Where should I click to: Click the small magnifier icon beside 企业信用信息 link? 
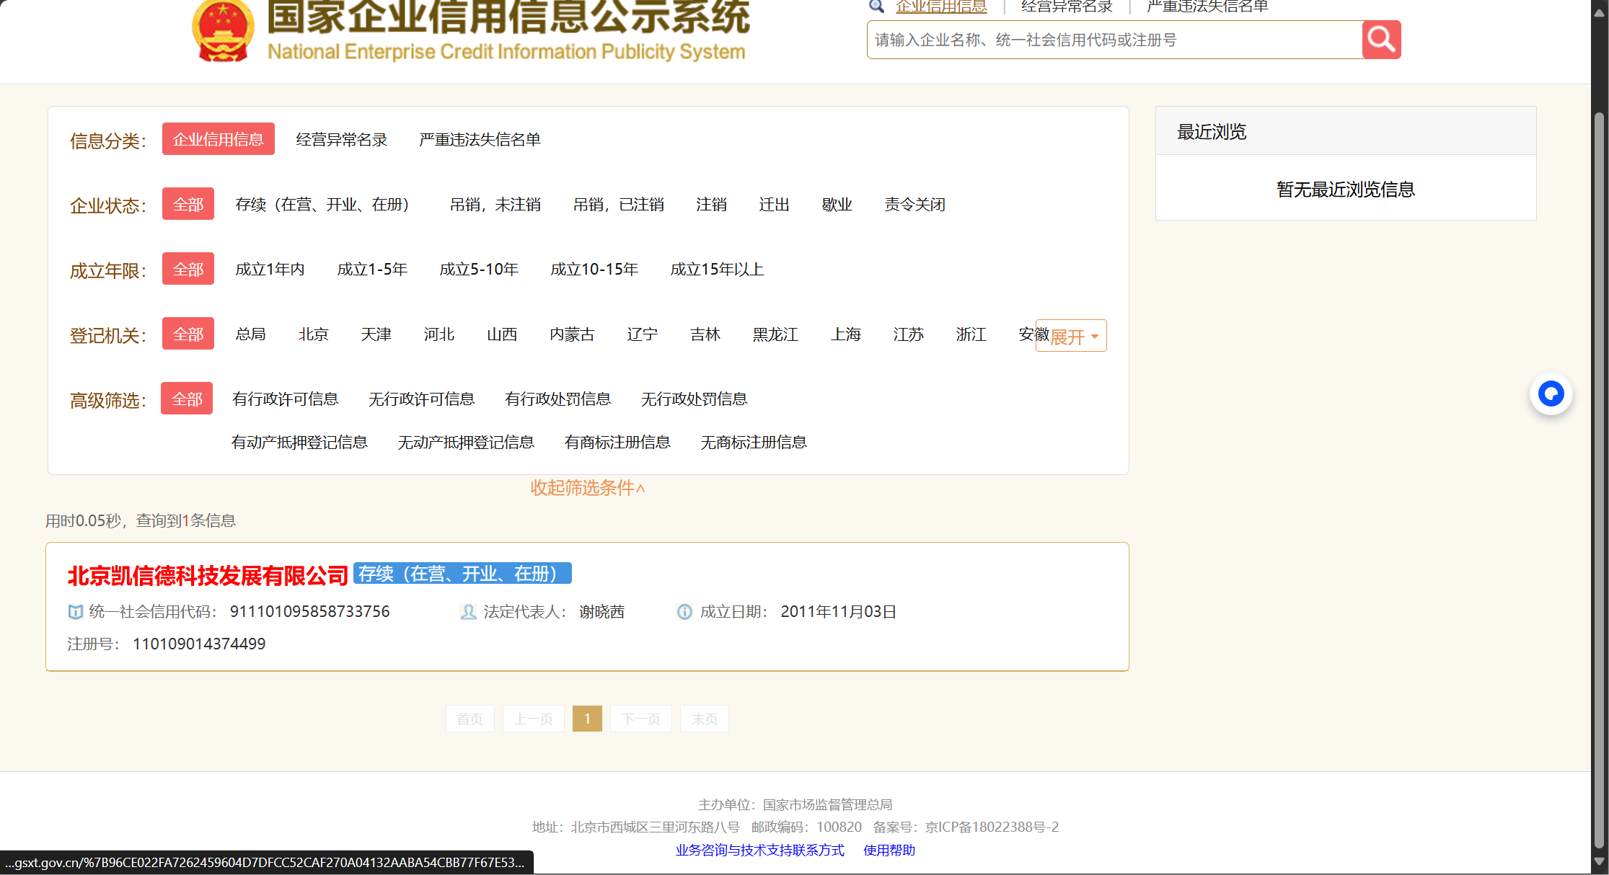tap(876, 6)
